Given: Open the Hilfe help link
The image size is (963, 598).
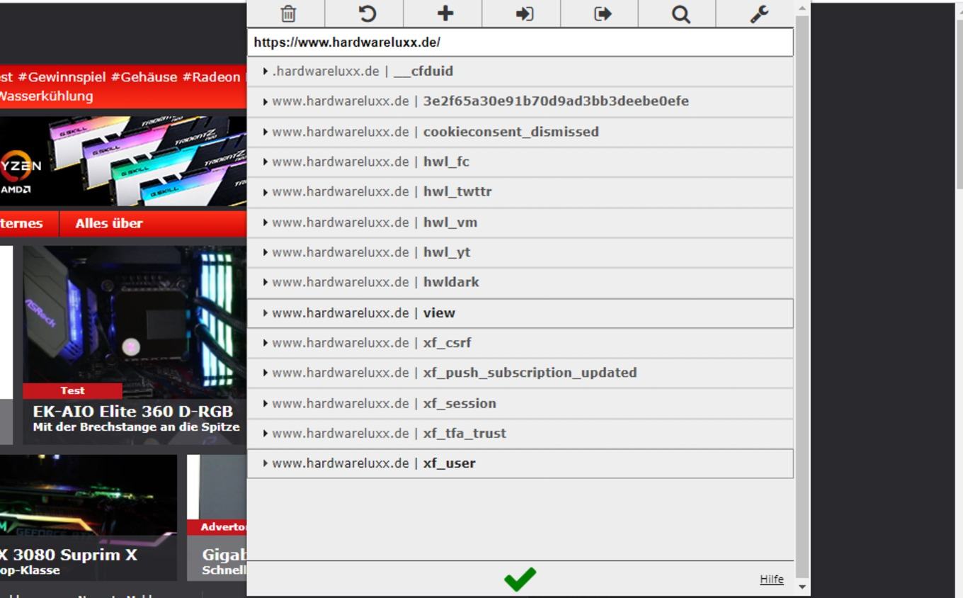Looking at the screenshot, I should click(772, 580).
